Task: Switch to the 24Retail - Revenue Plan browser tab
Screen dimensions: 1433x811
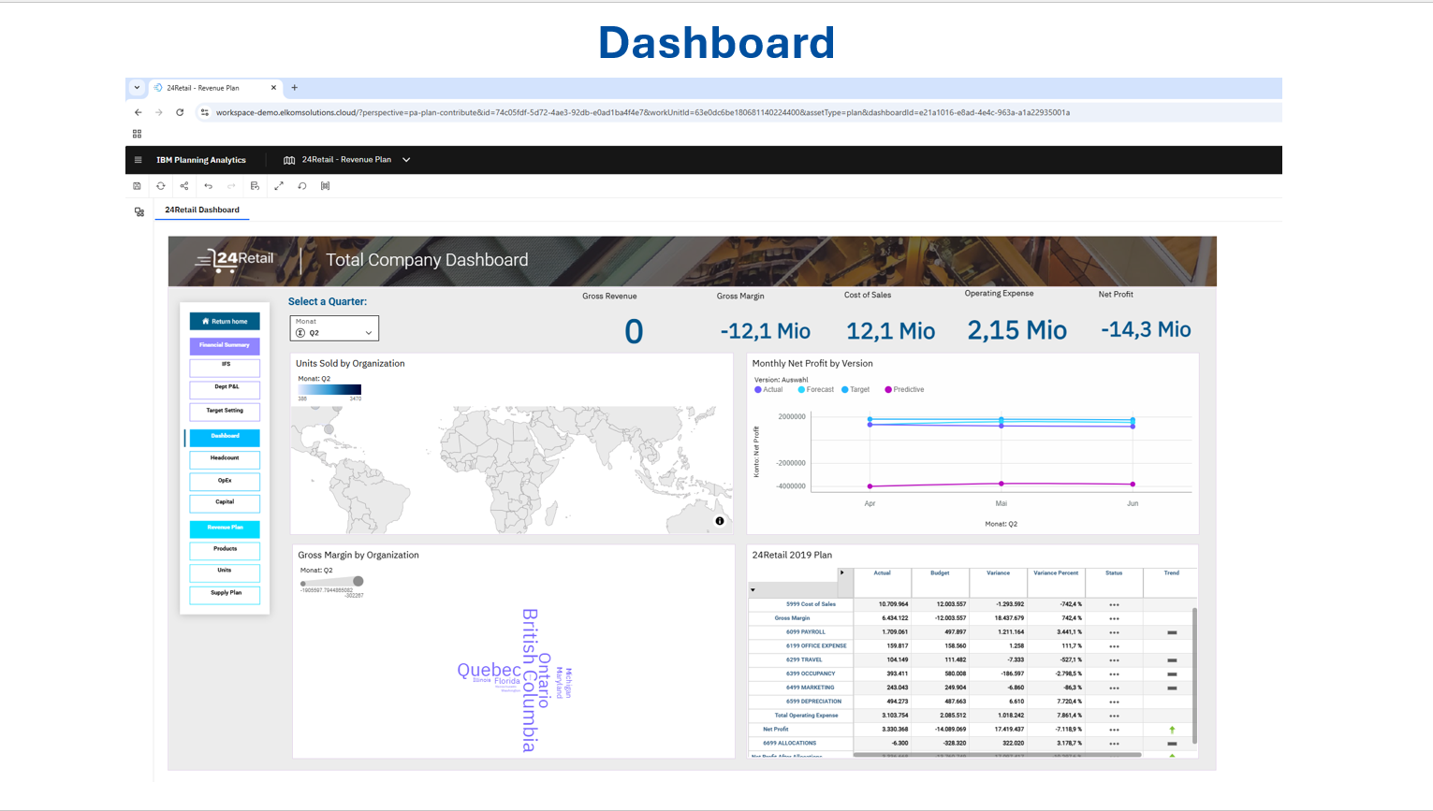Action: coord(214,88)
